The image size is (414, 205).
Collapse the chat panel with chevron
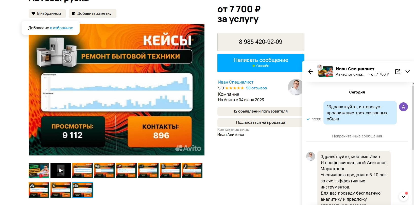point(408,72)
